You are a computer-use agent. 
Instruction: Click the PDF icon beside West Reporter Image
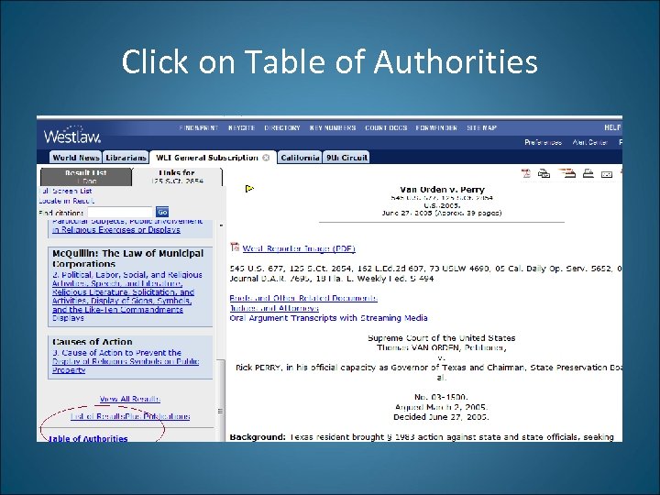[235, 247]
